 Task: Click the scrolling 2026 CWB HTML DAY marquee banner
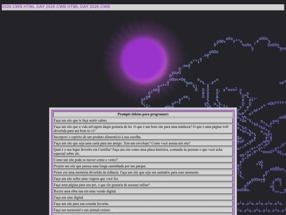(143, 7)
